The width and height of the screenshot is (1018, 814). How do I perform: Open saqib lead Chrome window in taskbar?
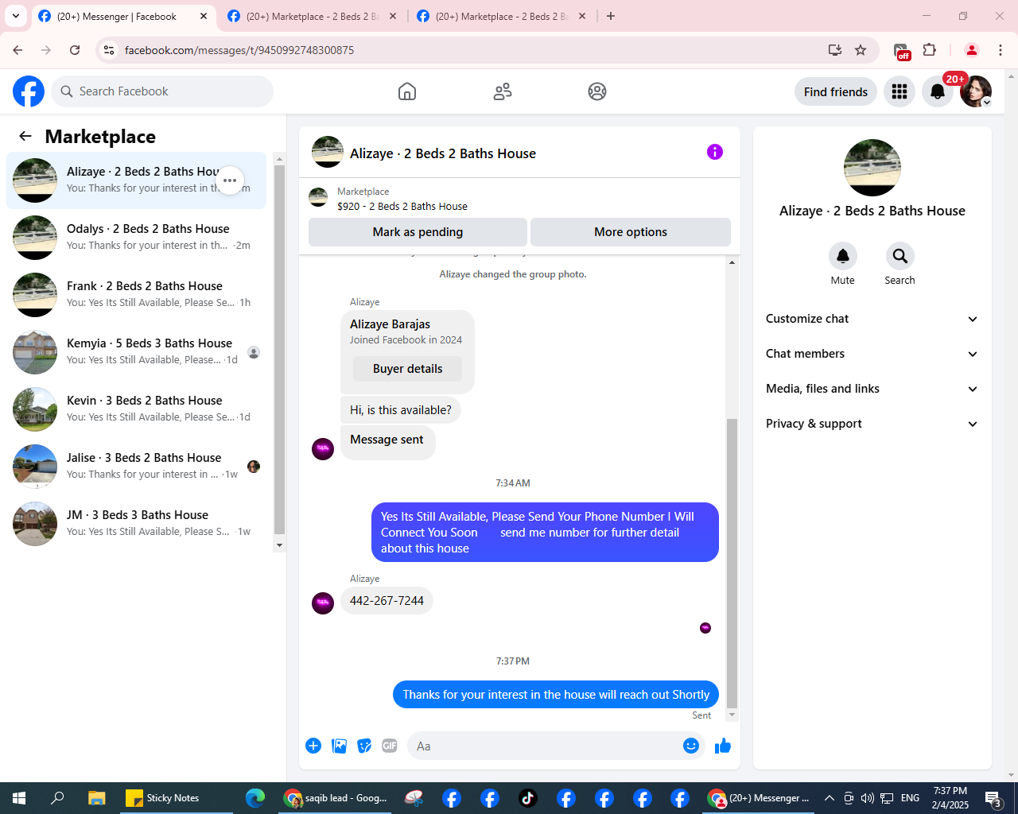(x=336, y=798)
